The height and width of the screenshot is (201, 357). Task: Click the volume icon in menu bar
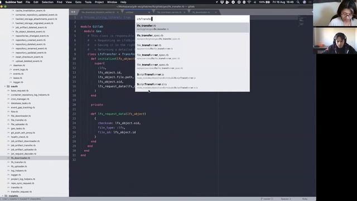click(254, 2)
